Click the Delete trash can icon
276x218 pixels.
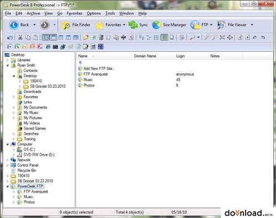101,38
